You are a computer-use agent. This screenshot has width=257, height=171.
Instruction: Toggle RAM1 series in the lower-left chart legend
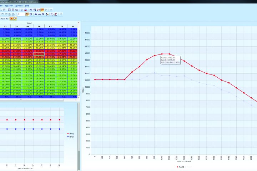[71, 137]
